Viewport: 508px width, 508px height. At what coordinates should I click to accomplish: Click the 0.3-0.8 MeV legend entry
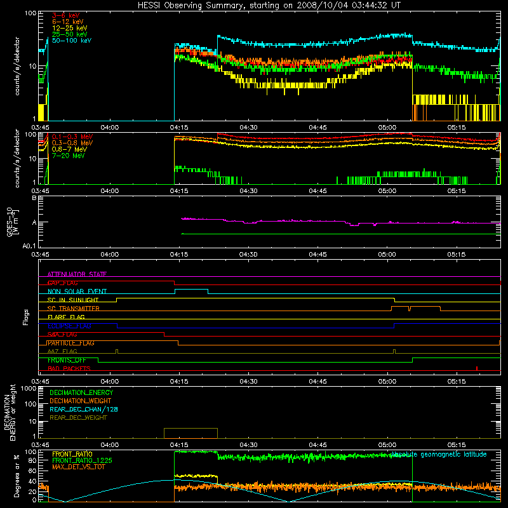coord(72,143)
